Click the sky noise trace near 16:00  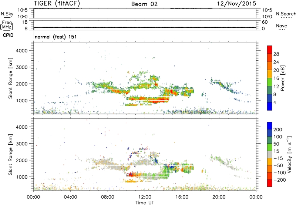click(191, 9)
